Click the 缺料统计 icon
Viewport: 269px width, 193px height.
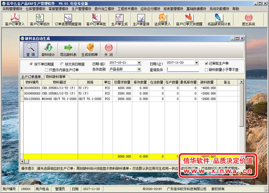[x=48, y=50]
